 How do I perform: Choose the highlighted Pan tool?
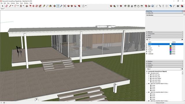(58, 6)
